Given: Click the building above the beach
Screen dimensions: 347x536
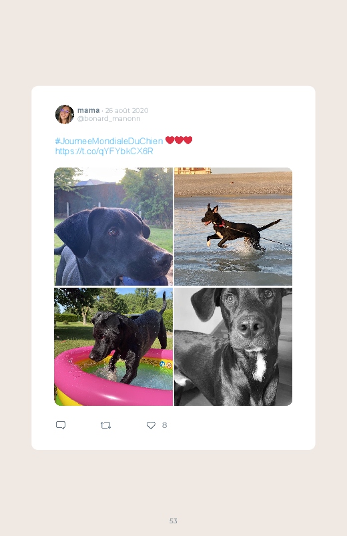Looking at the screenshot, I should coord(192,171).
